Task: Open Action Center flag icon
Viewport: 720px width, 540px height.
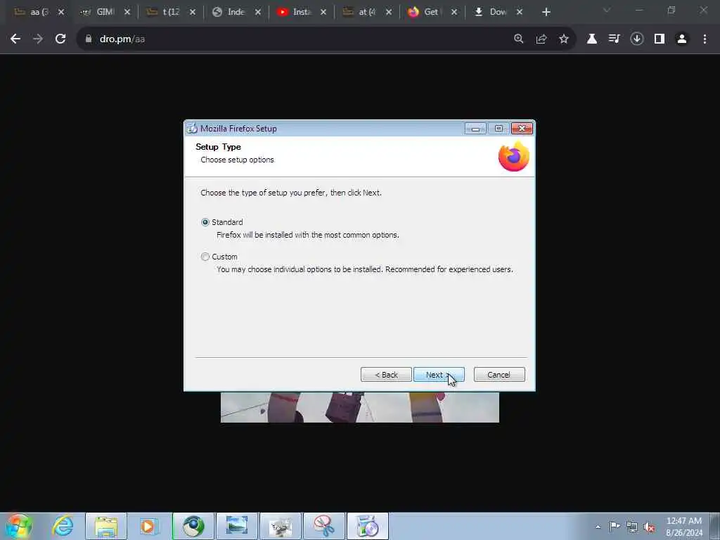Action: [x=615, y=526]
